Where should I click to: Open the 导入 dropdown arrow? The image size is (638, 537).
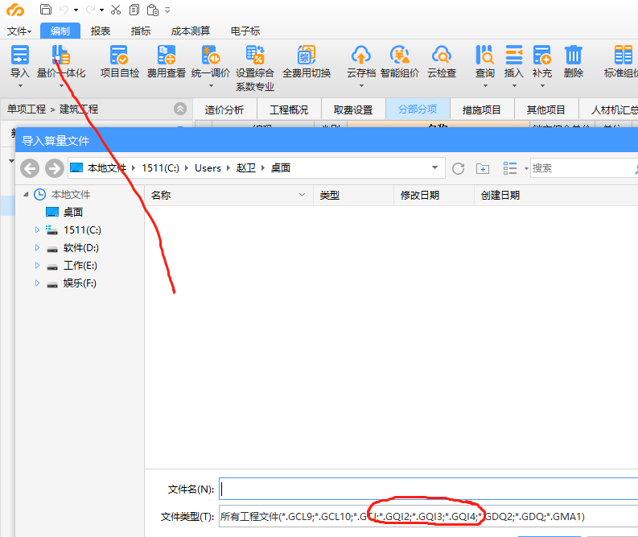pyautogui.click(x=20, y=86)
